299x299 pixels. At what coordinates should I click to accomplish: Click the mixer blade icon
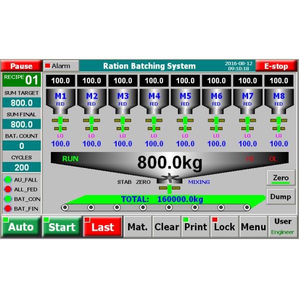tap(169, 179)
